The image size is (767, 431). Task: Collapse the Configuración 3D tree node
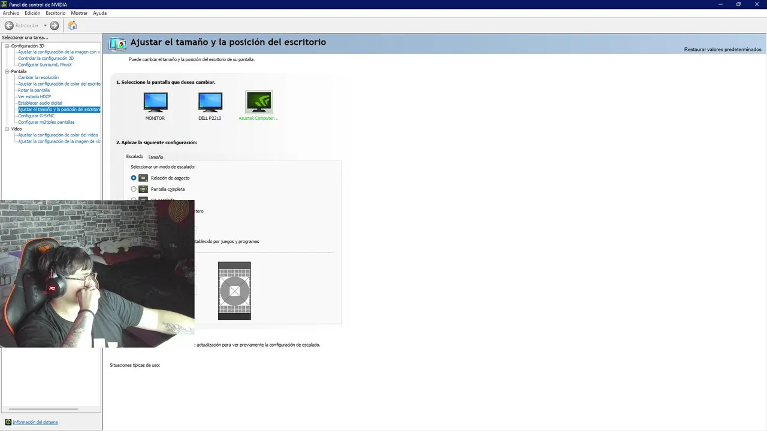(x=7, y=46)
